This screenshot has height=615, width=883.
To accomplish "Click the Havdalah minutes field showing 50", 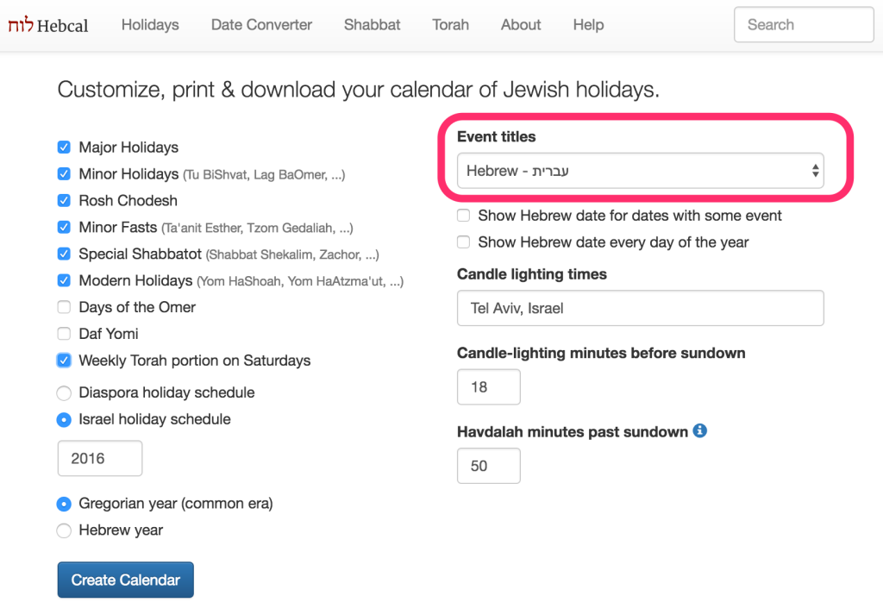I will point(488,466).
